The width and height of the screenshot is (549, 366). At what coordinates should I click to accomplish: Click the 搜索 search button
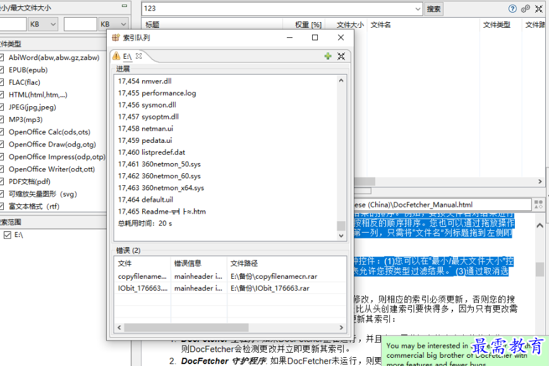point(433,9)
